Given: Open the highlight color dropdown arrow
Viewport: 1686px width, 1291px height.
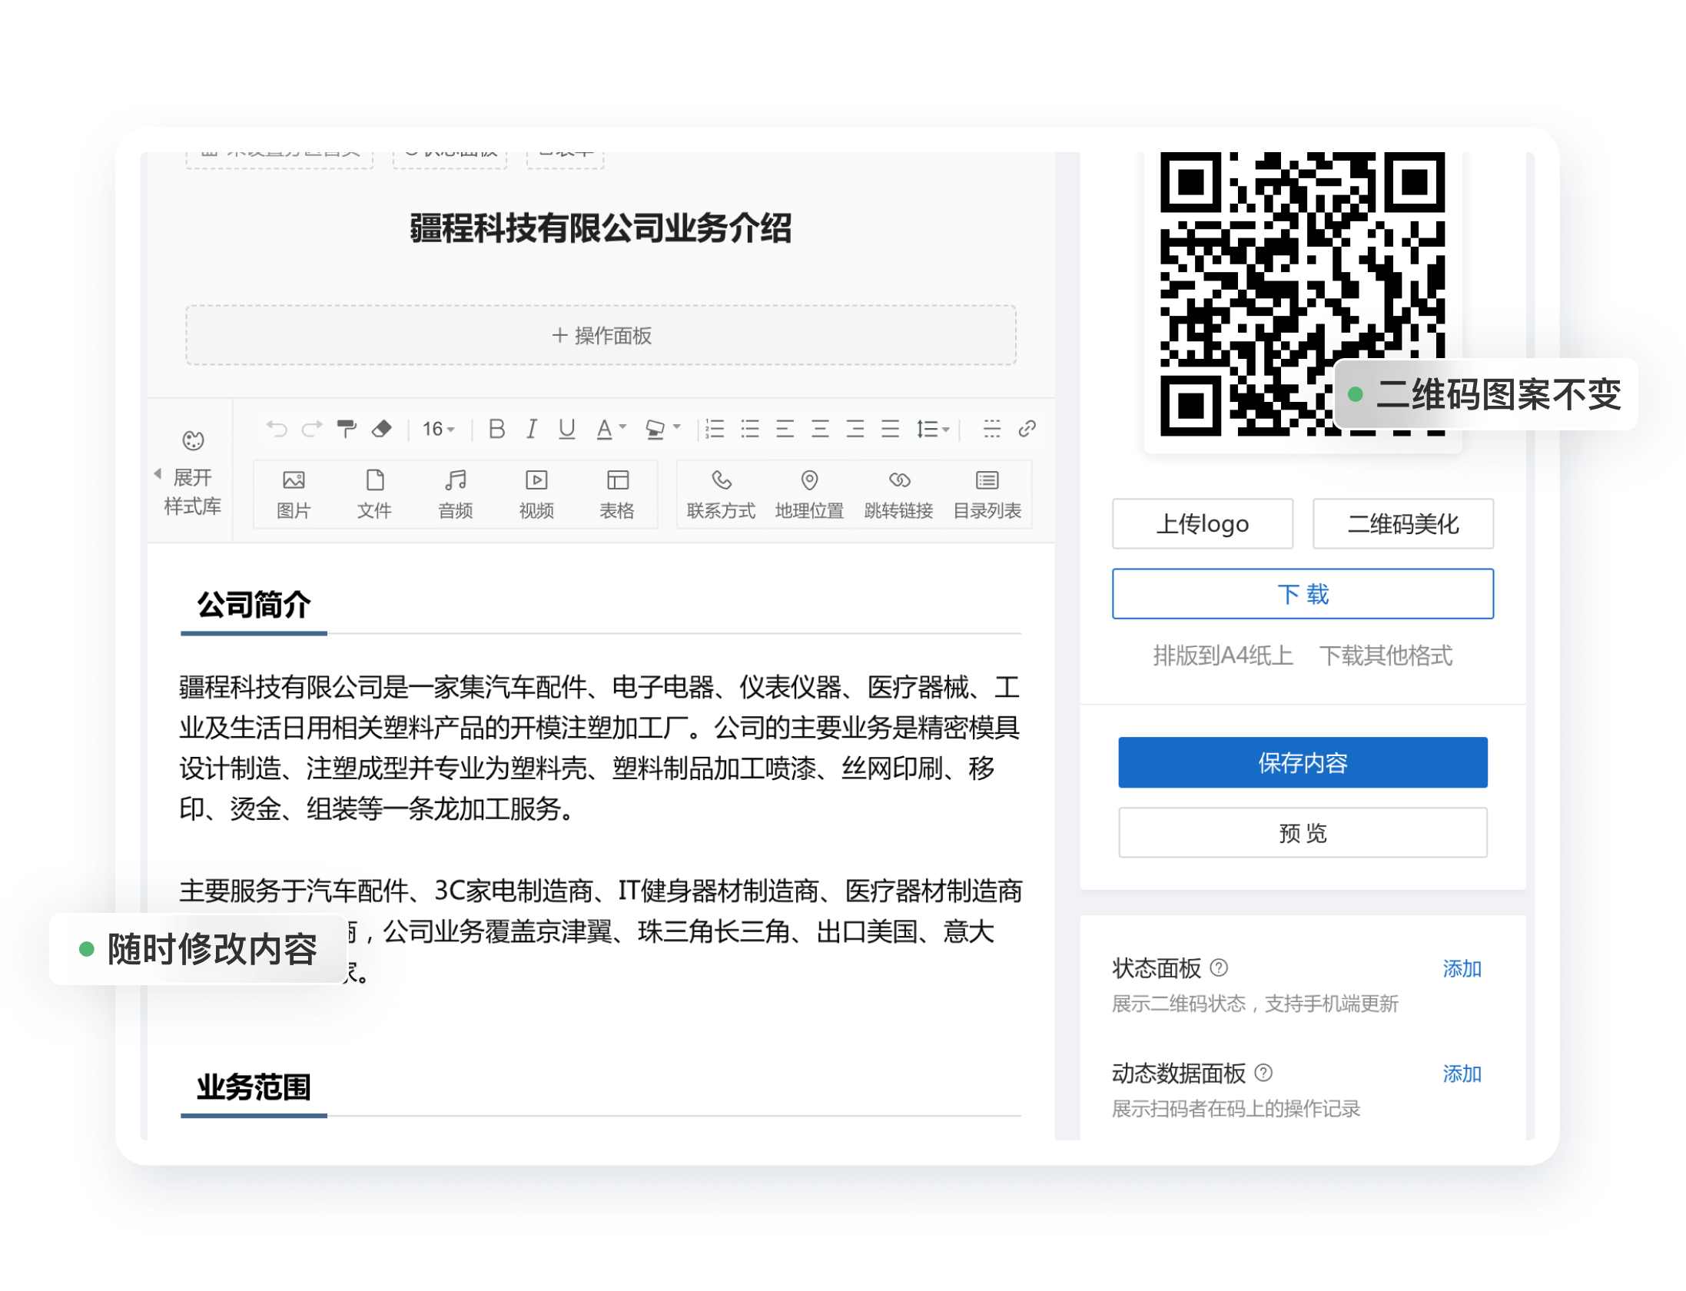Looking at the screenshot, I should tap(677, 427).
